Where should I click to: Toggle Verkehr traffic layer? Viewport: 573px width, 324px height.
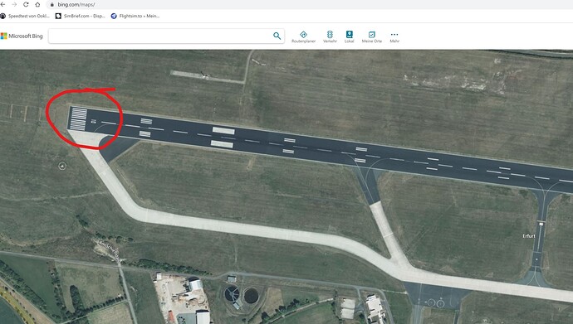pyautogui.click(x=330, y=36)
